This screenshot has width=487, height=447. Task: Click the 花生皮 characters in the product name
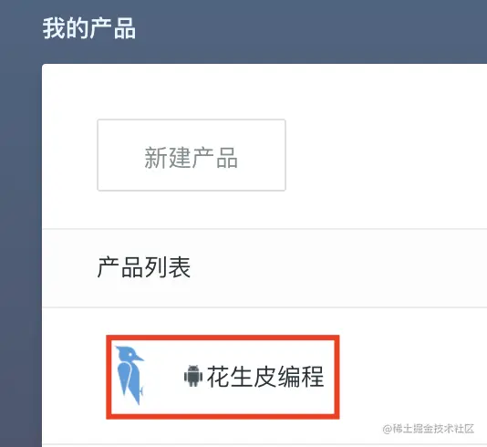click(x=242, y=377)
